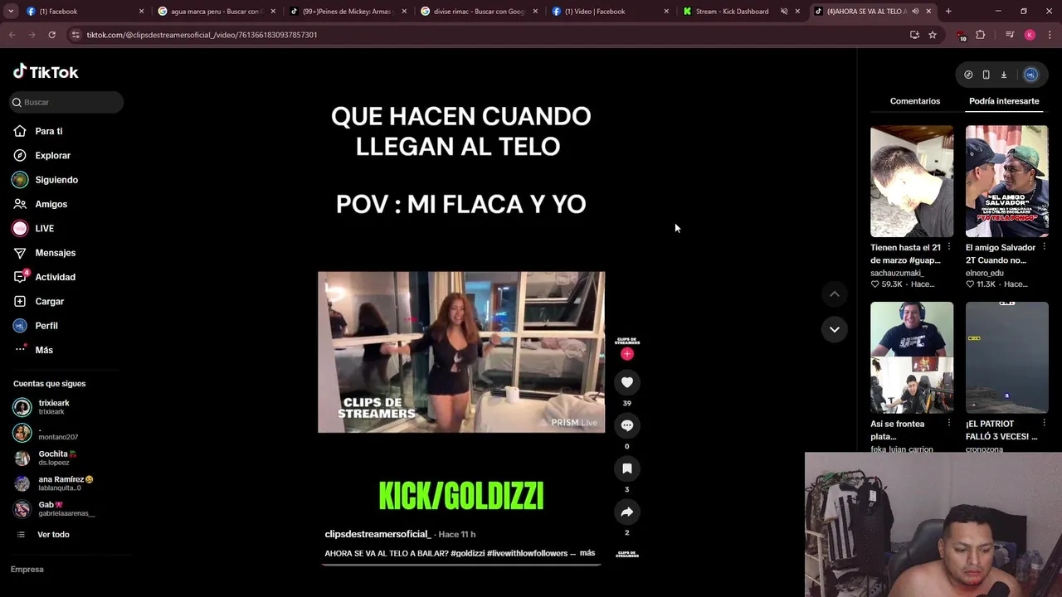
Task: Switch to Video | Facebook tab
Action: [609, 12]
